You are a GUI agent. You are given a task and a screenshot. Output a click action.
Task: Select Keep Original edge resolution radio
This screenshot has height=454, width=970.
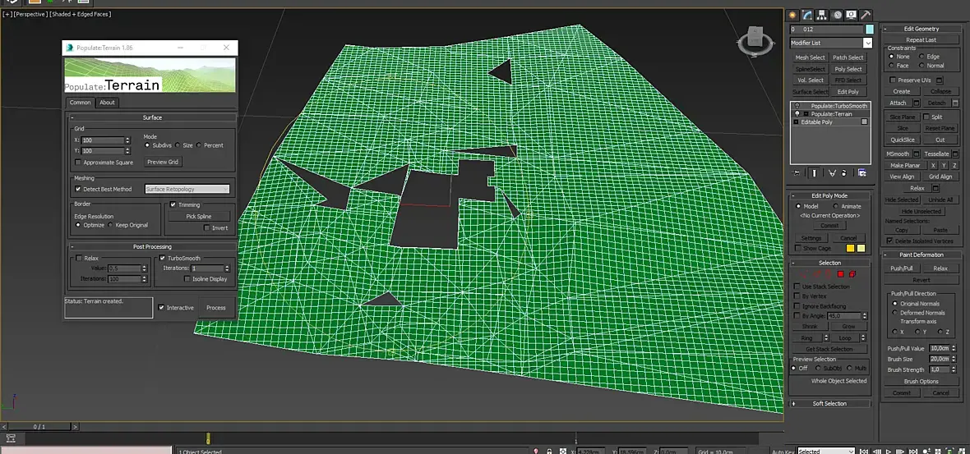coord(111,226)
